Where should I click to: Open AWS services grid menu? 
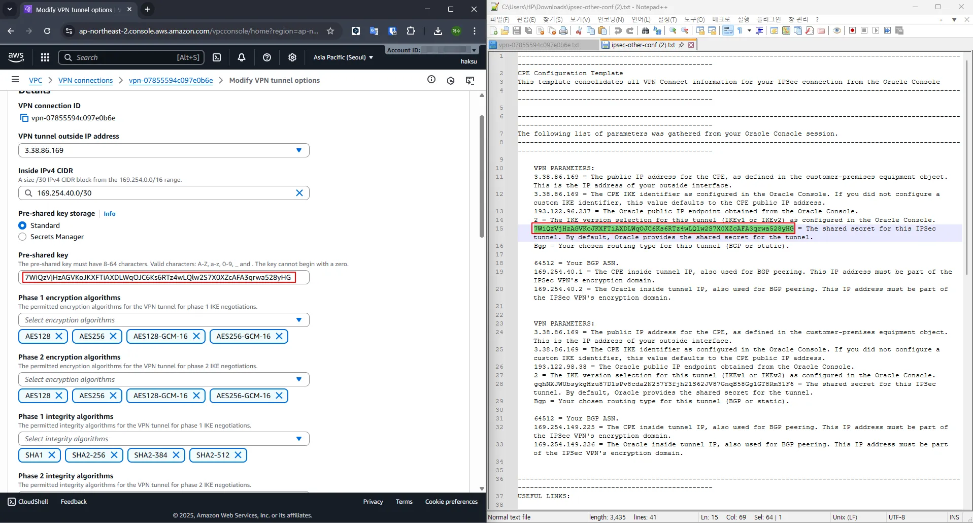click(45, 57)
